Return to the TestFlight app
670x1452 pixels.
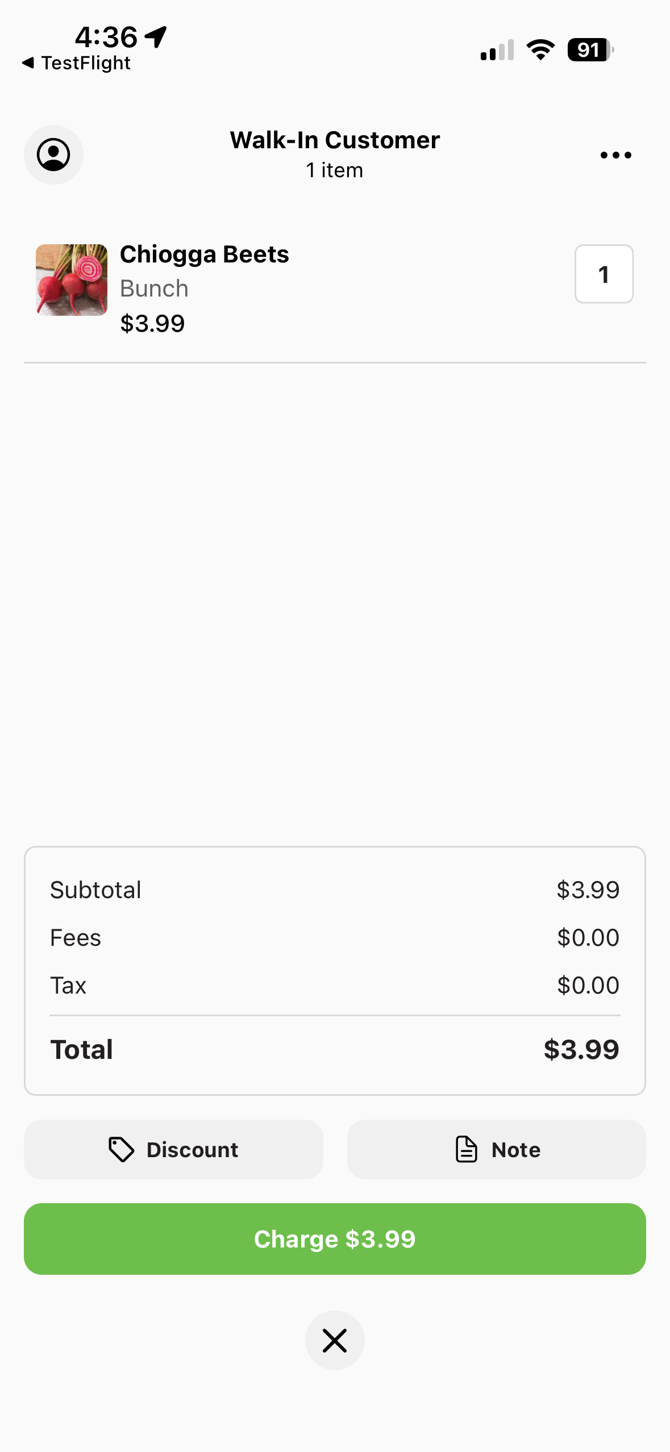(x=85, y=62)
